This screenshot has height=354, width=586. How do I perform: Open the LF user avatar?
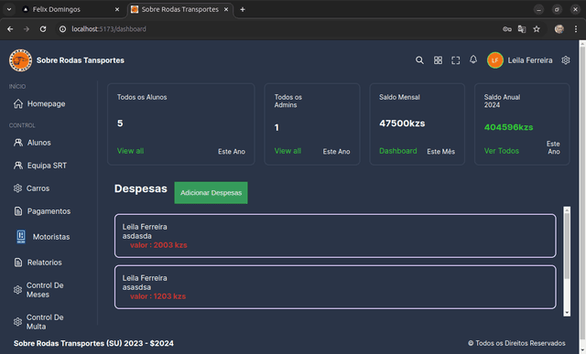pos(494,60)
